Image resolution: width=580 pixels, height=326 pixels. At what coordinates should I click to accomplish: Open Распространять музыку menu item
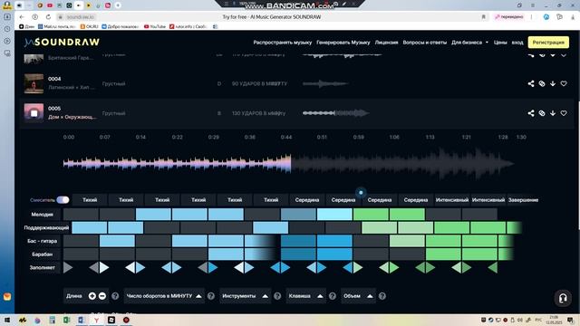(282, 43)
